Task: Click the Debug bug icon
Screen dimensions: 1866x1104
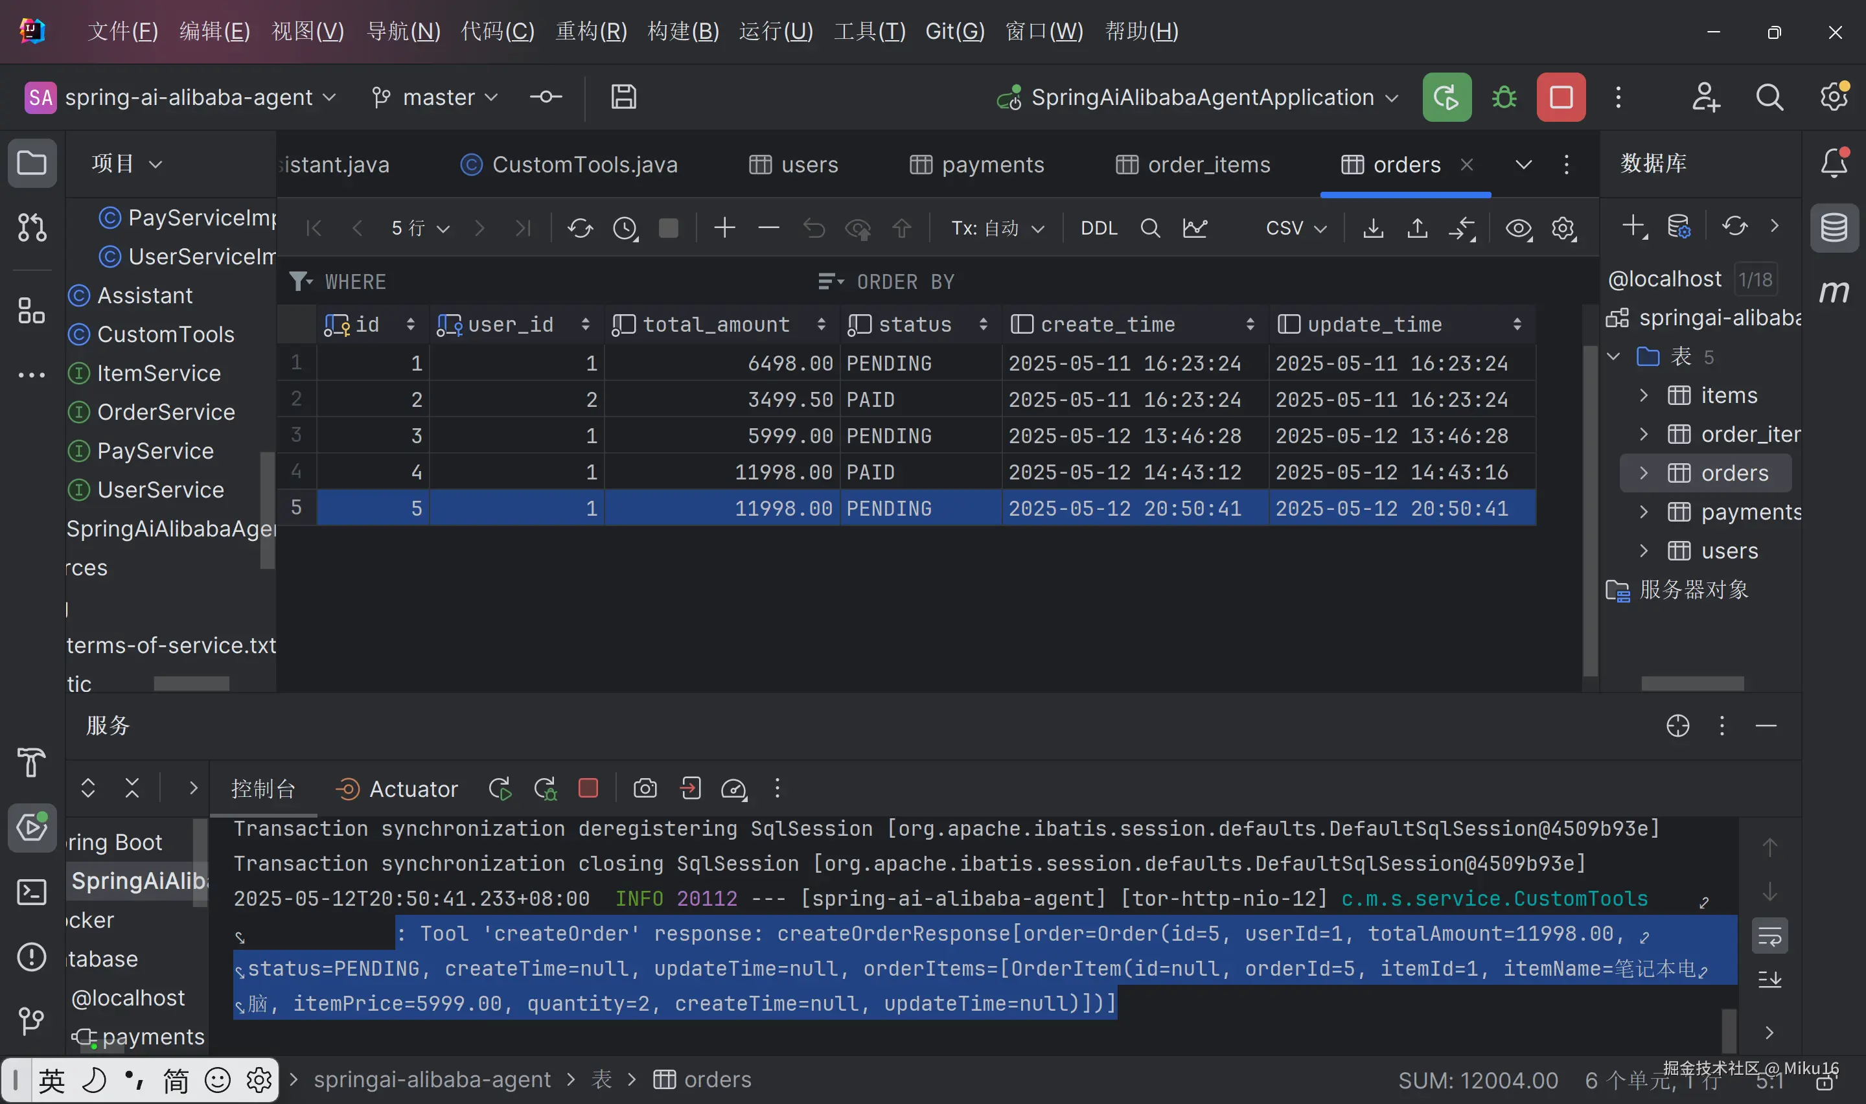Action: (1504, 97)
